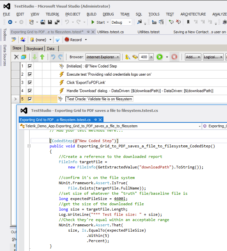Click the red Stop test icon
This screenshot has height=251, width=227.
pyautogui.click(x=174, y=57)
